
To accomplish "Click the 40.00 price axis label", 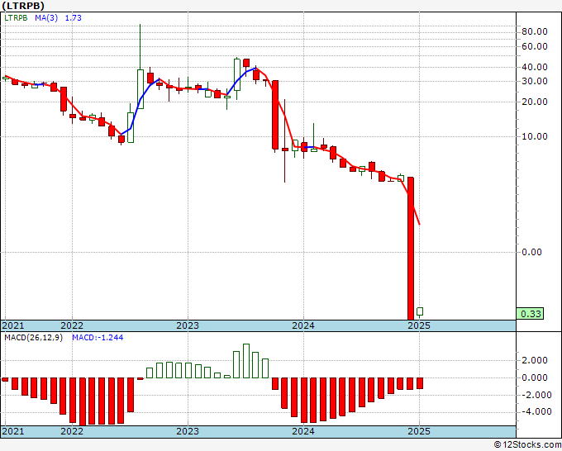I will [535, 68].
